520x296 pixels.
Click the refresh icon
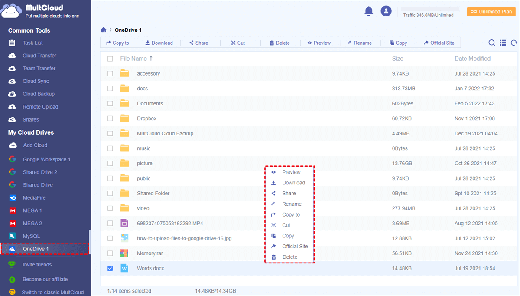point(514,43)
